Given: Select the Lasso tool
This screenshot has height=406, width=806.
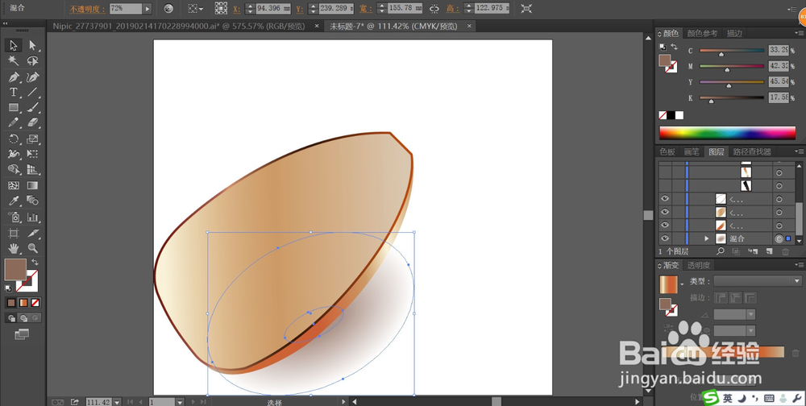Looking at the screenshot, I should click(33, 60).
